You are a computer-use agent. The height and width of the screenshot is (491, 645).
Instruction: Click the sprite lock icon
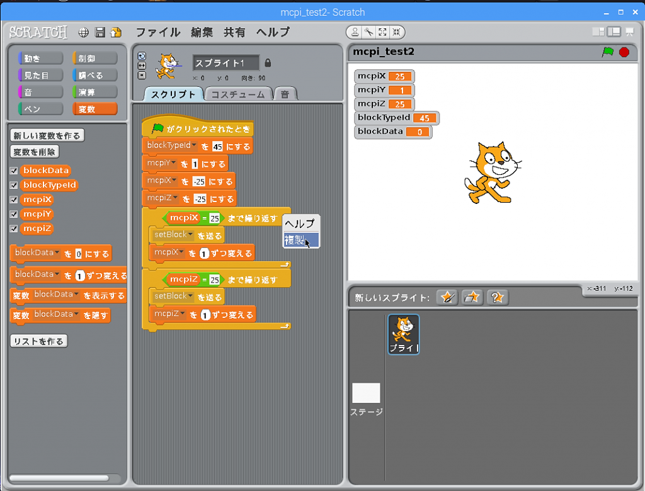click(268, 62)
